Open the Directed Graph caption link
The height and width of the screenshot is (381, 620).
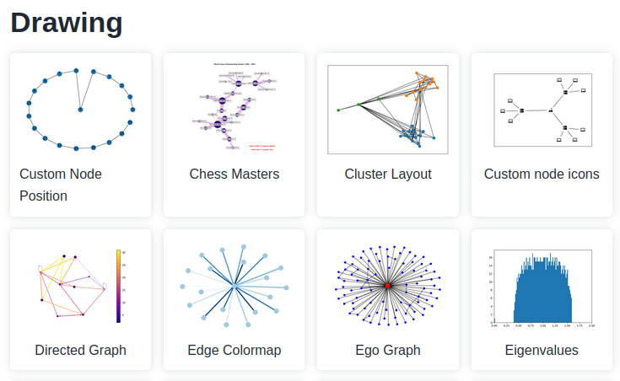80,350
